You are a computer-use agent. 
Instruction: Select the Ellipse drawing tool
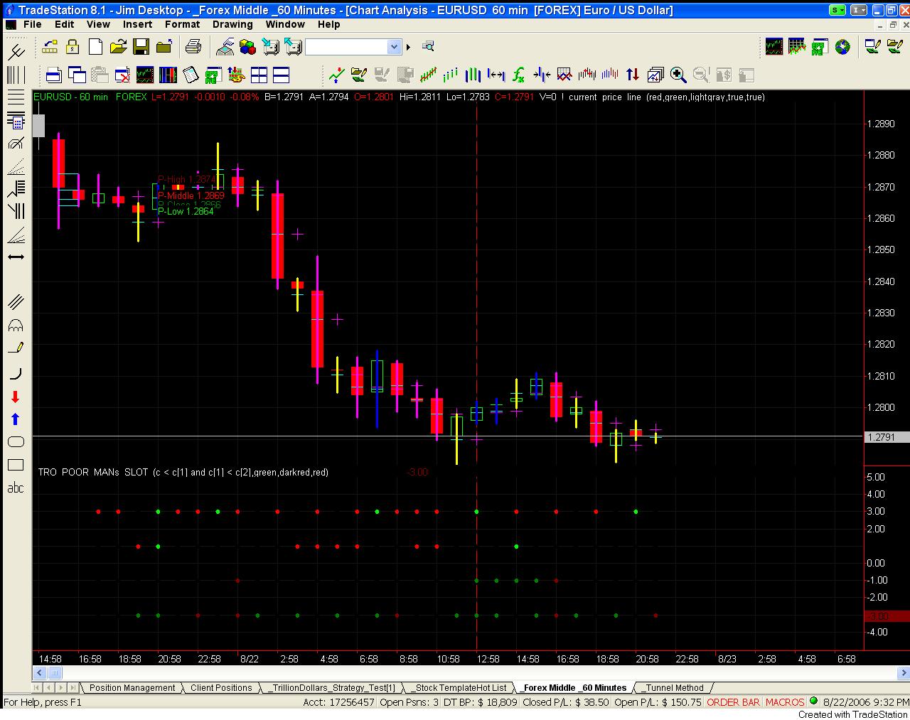pyautogui.click(x=15, y=442)
